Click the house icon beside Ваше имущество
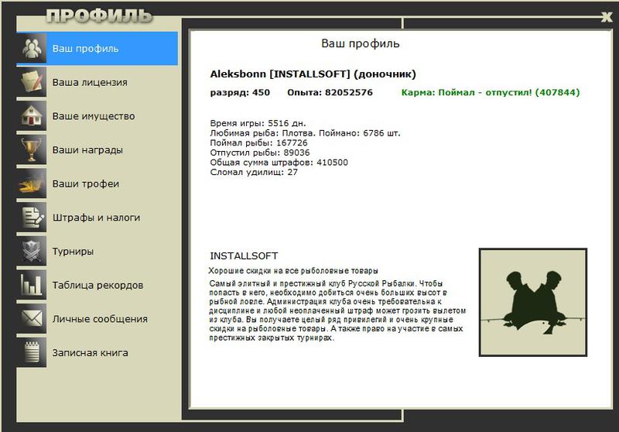Screen dimensions: 619x432 [32, 116]
